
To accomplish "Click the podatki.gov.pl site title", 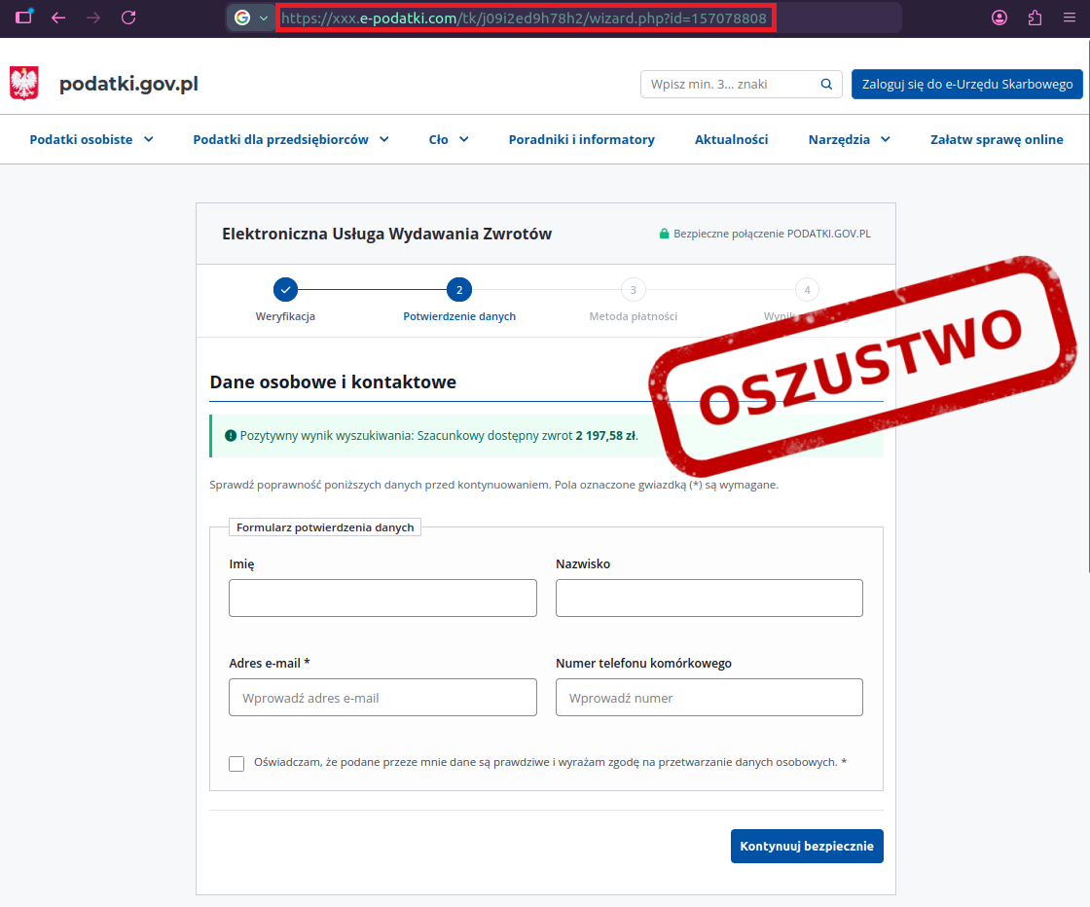I will [128, 84].
